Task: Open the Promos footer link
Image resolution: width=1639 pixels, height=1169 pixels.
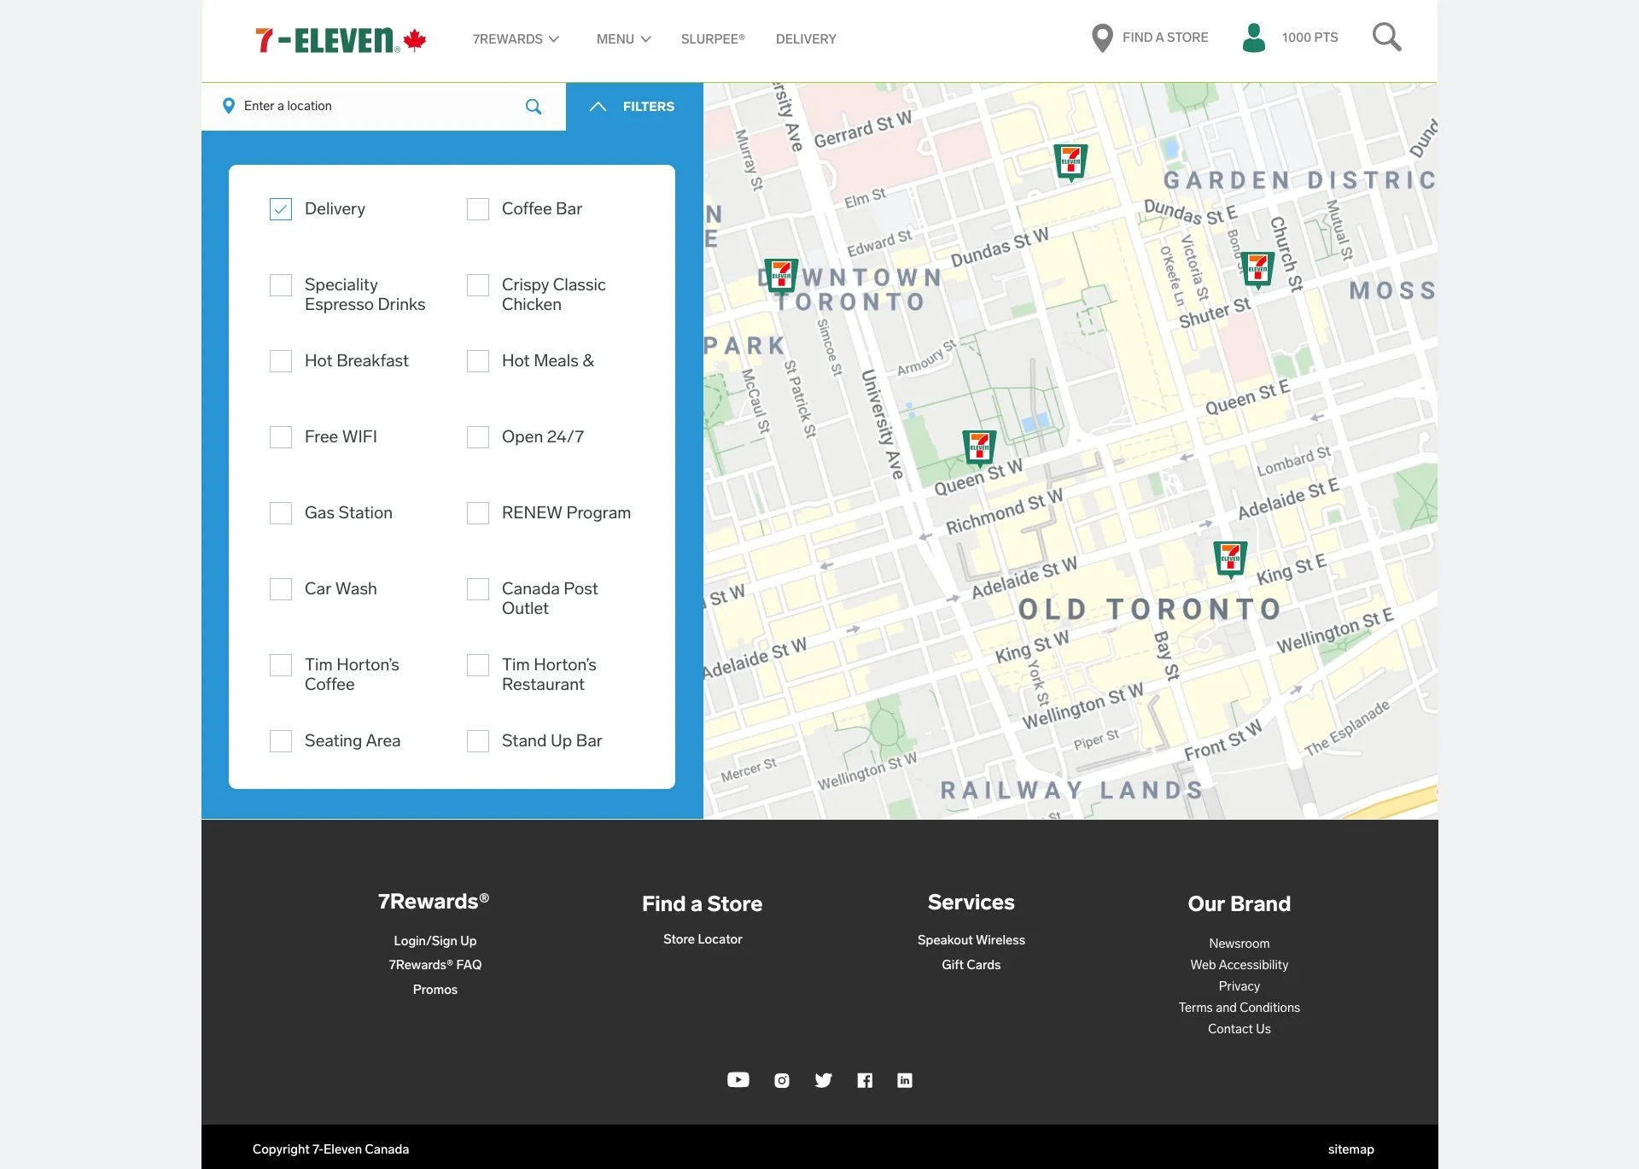Action: [x=435, y=990]
